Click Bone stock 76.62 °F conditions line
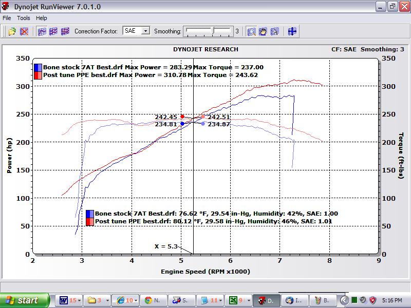Image resolution: width=411 pixels, height=308 pixels. click(216, 214)
